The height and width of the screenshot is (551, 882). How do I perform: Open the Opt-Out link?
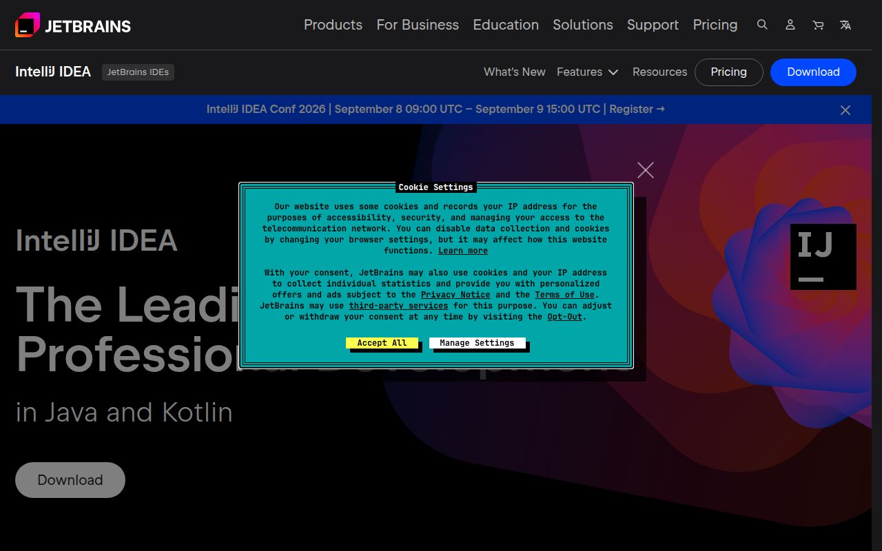tap(564, 317)
